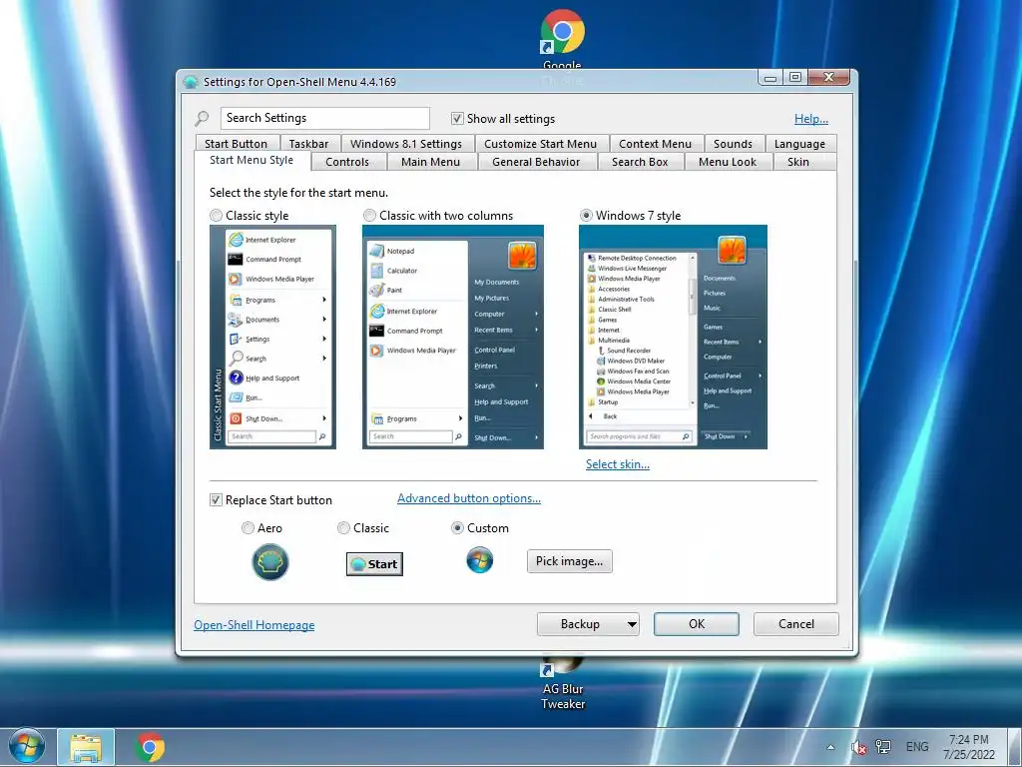Open File Explorer from the taskbar

coord(86,748)
